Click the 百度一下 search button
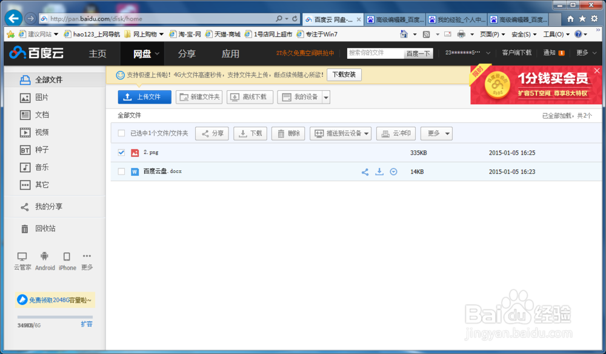The image size is (606, 354). coord(418,53)
